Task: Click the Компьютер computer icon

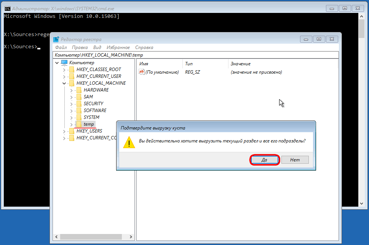Action: pyautogui.click(x=64, y=62)
